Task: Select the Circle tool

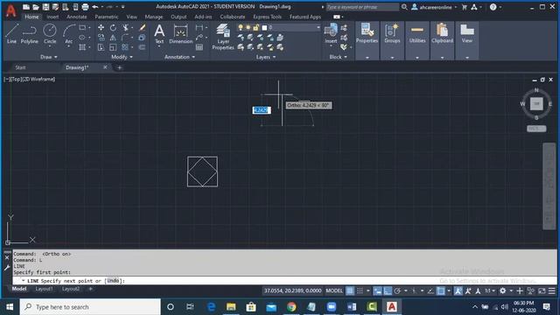Action: [50, 34]
